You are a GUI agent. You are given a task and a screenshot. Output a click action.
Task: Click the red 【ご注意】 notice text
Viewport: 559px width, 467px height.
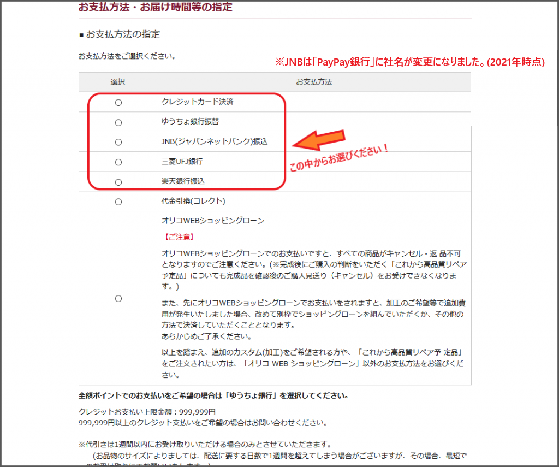(x=179, y=237)
